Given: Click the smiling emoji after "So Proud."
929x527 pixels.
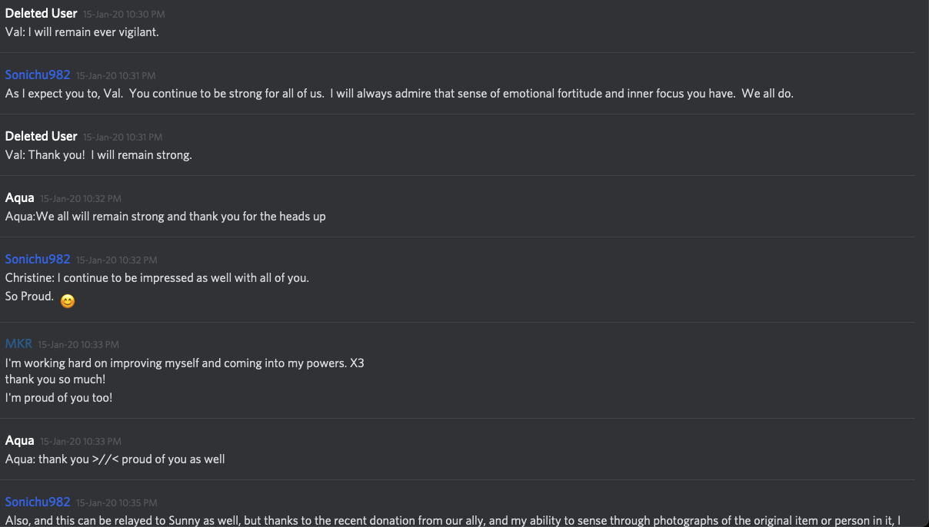Looking at the screenshot, I should pos(68,301).
